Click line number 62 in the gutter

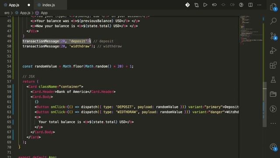tap(9, 107)
